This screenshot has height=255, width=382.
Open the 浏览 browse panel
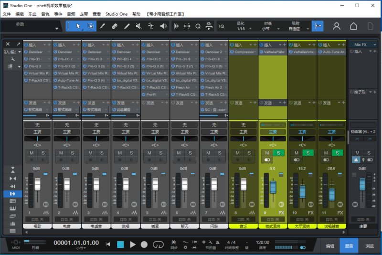click(x=369, y=246)
